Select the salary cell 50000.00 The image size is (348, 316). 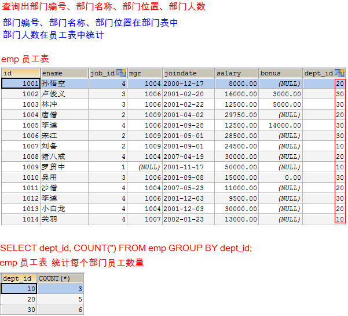(236, 167)
